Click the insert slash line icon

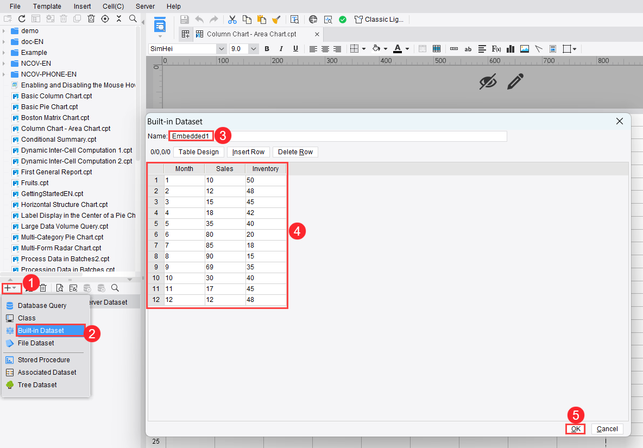pos(539,49)
